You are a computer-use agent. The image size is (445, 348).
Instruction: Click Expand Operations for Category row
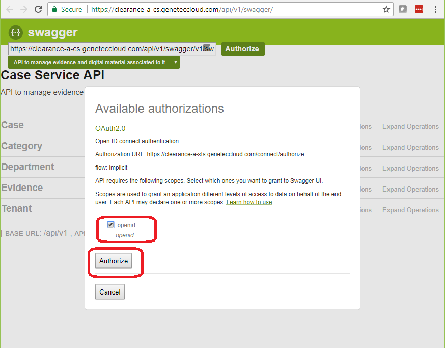pyautogui.click(x=410, y=147)
